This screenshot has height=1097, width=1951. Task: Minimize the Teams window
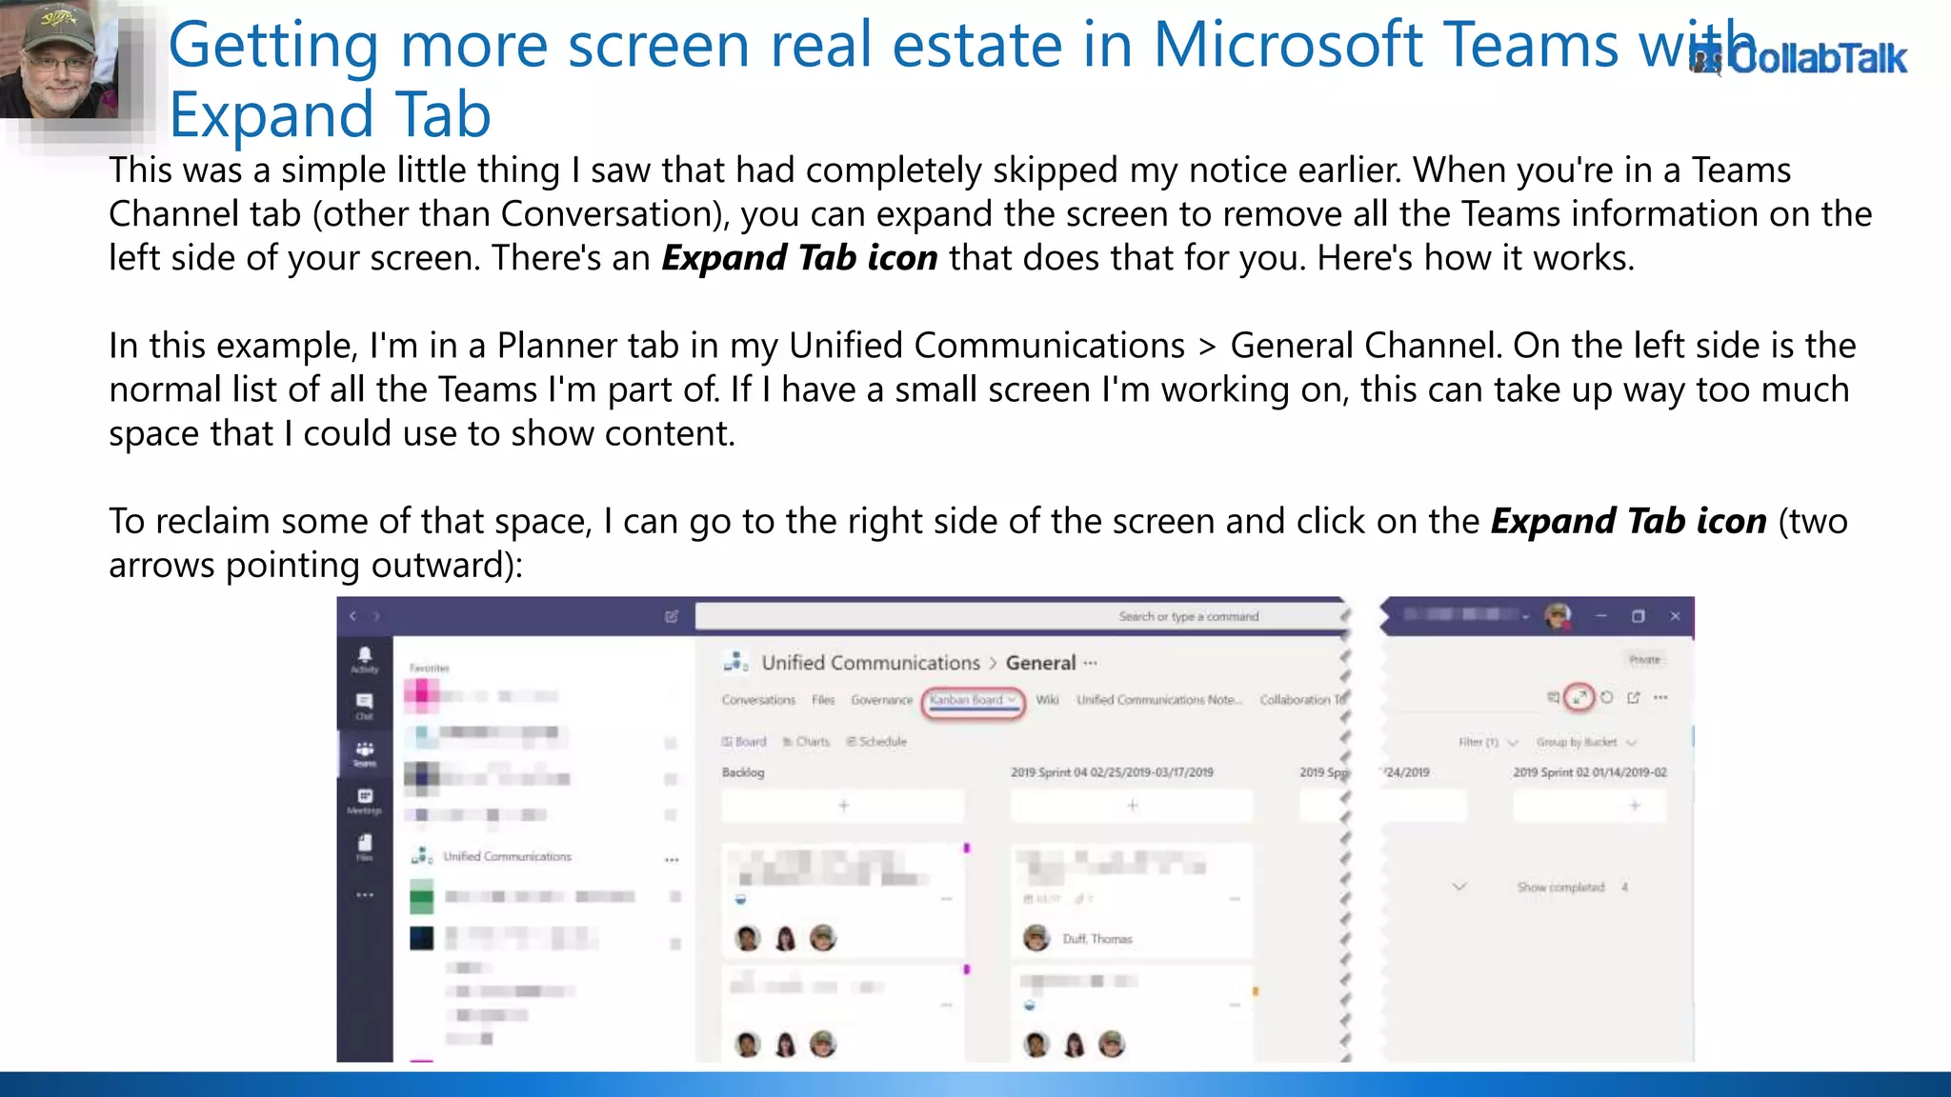pyautogui.click(x=1601, y=616)
